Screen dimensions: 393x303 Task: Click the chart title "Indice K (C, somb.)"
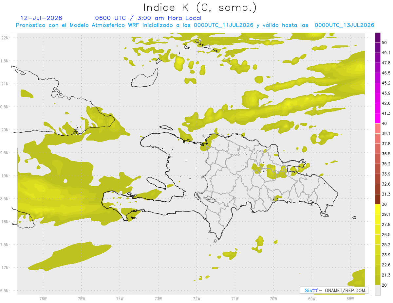[200, 8]
